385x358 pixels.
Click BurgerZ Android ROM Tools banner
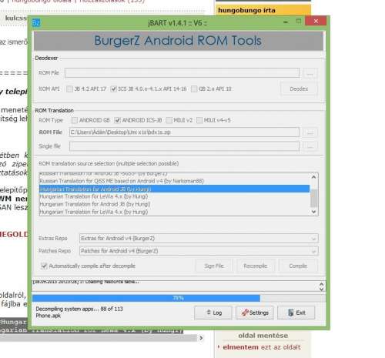point(179,41)
